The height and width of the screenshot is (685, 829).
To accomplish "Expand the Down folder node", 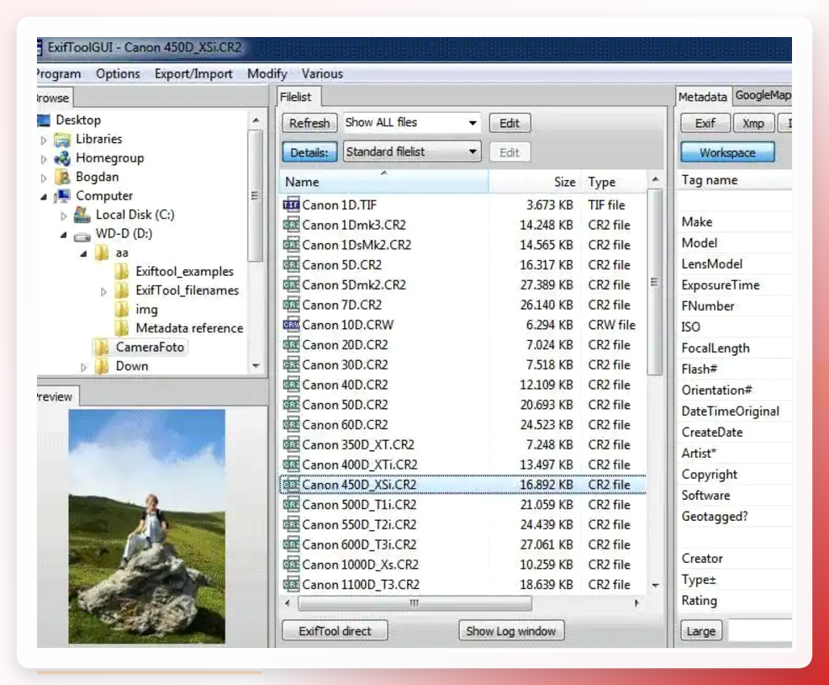I will [x=83, y=368].
